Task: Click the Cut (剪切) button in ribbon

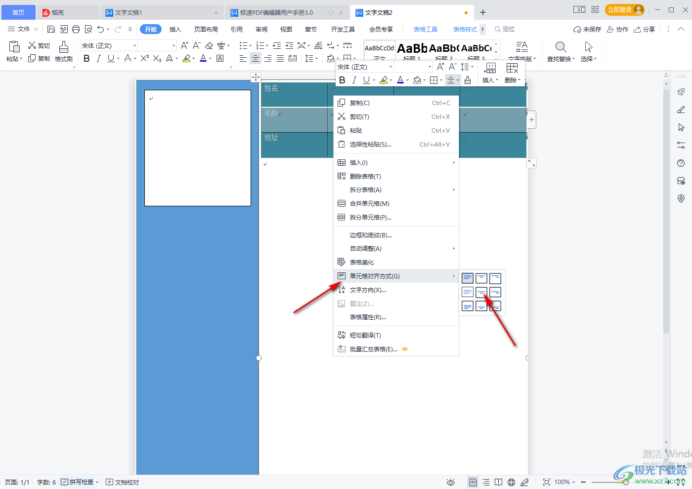Action: (x=39, y=45)
